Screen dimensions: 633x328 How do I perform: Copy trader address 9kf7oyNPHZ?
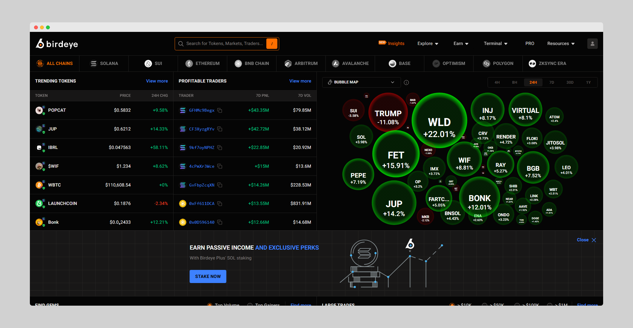click(220, 148)
